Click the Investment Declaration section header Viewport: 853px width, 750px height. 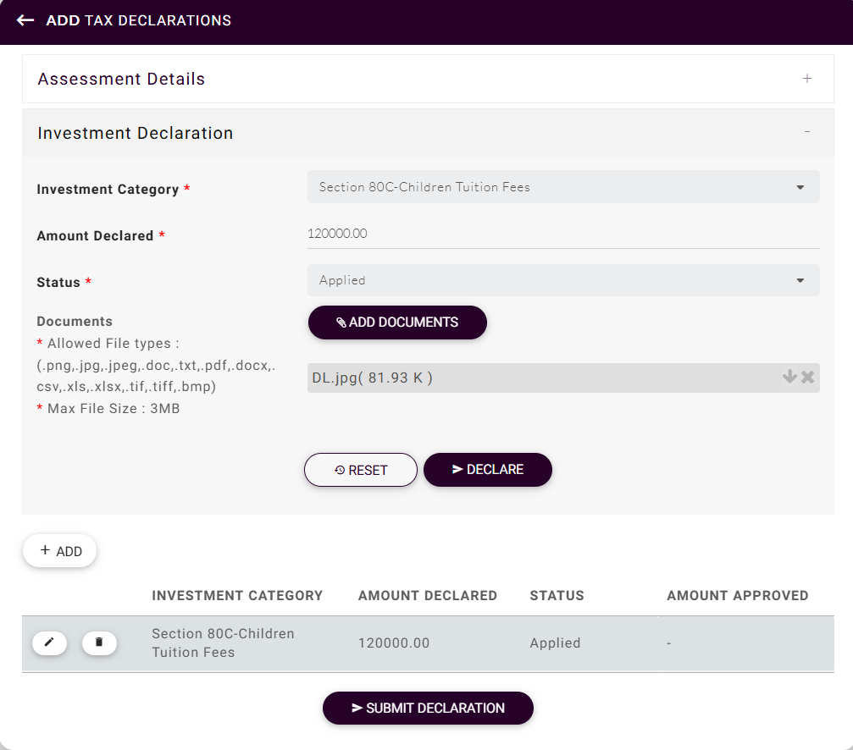click(x=136, y=133)
